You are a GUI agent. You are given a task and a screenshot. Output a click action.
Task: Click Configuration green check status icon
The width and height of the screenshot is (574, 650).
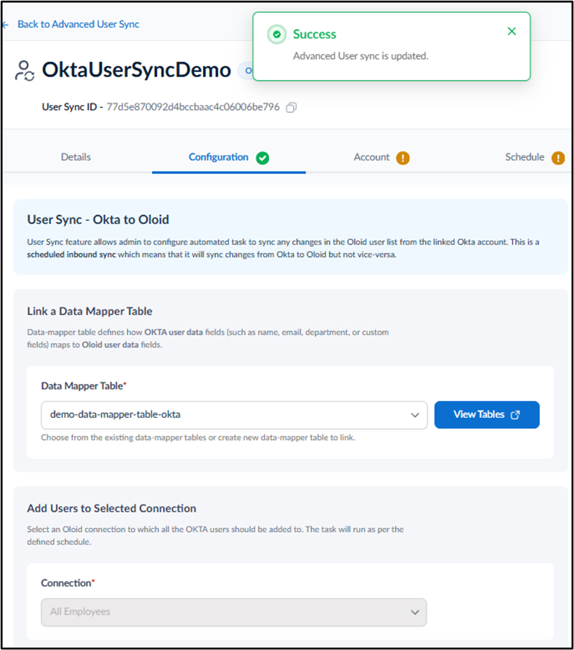(263, 158)
